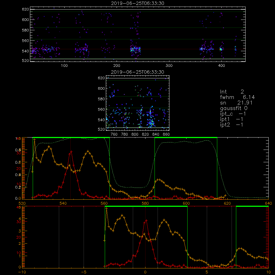Click the 'ipt2 -1' value
The image size is (275, 275).
(232, 125)
